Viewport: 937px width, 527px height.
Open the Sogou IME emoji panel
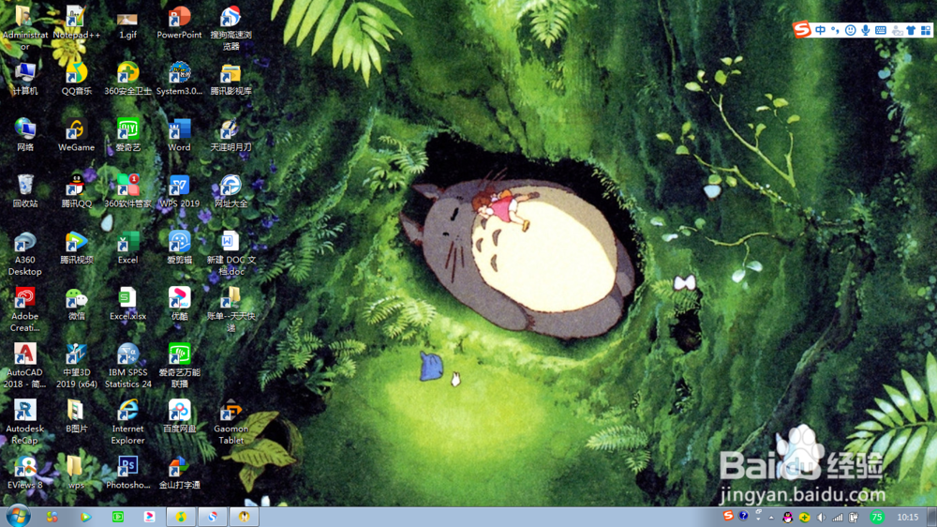[x=851, y=30]
